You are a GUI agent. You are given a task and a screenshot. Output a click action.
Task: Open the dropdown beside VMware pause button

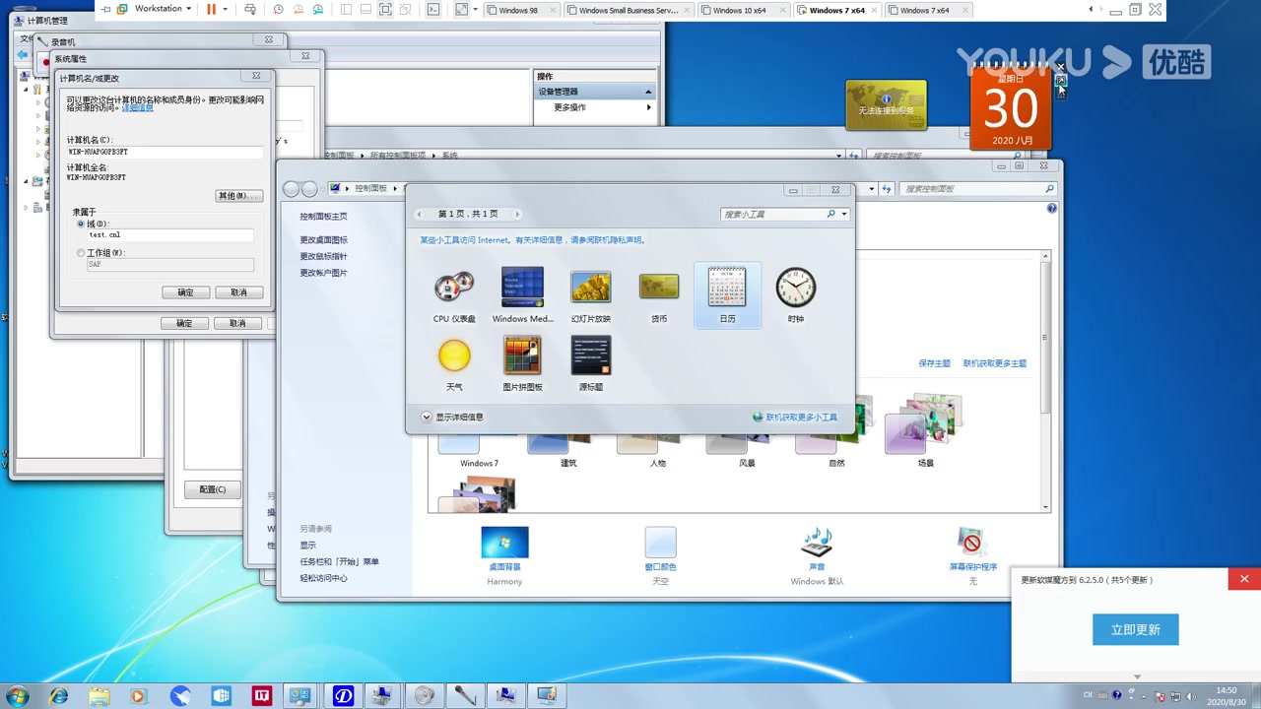click(x=225, y=9)
